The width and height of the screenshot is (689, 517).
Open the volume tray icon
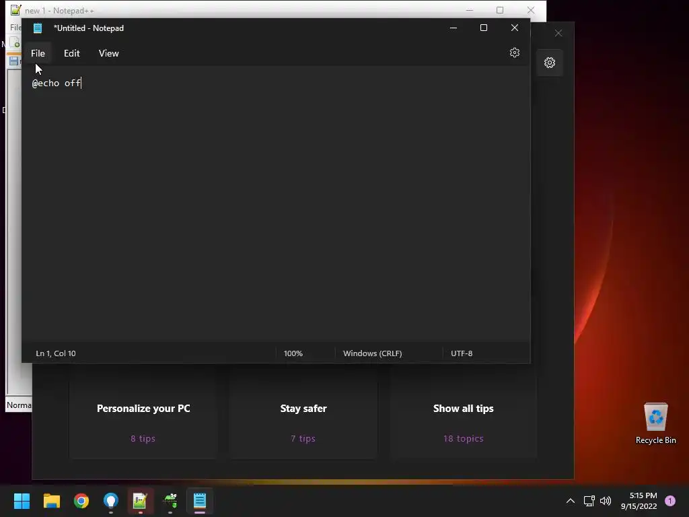click(606, 501)
